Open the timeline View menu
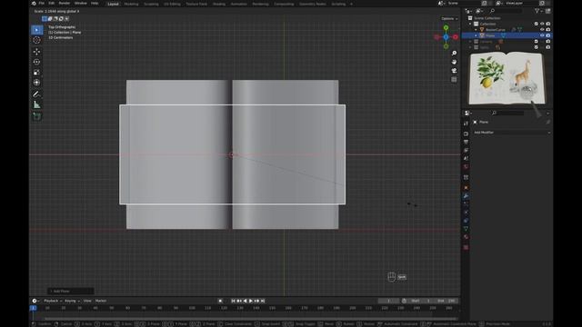Screen dimensions: 582x327 point(87,301)
